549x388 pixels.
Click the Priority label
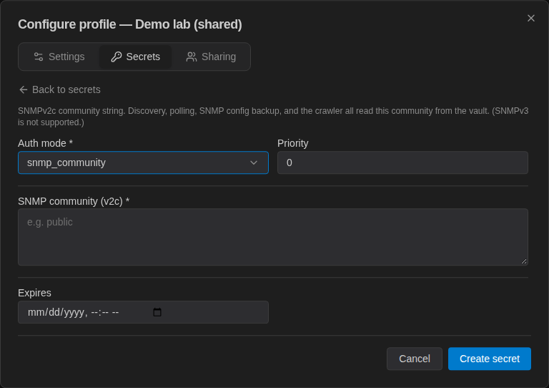point(292,143)
